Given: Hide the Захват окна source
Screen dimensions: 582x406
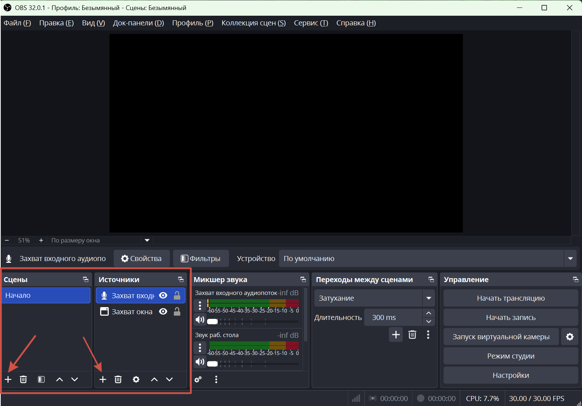Looking at the screenshot, I should [163, 312].
